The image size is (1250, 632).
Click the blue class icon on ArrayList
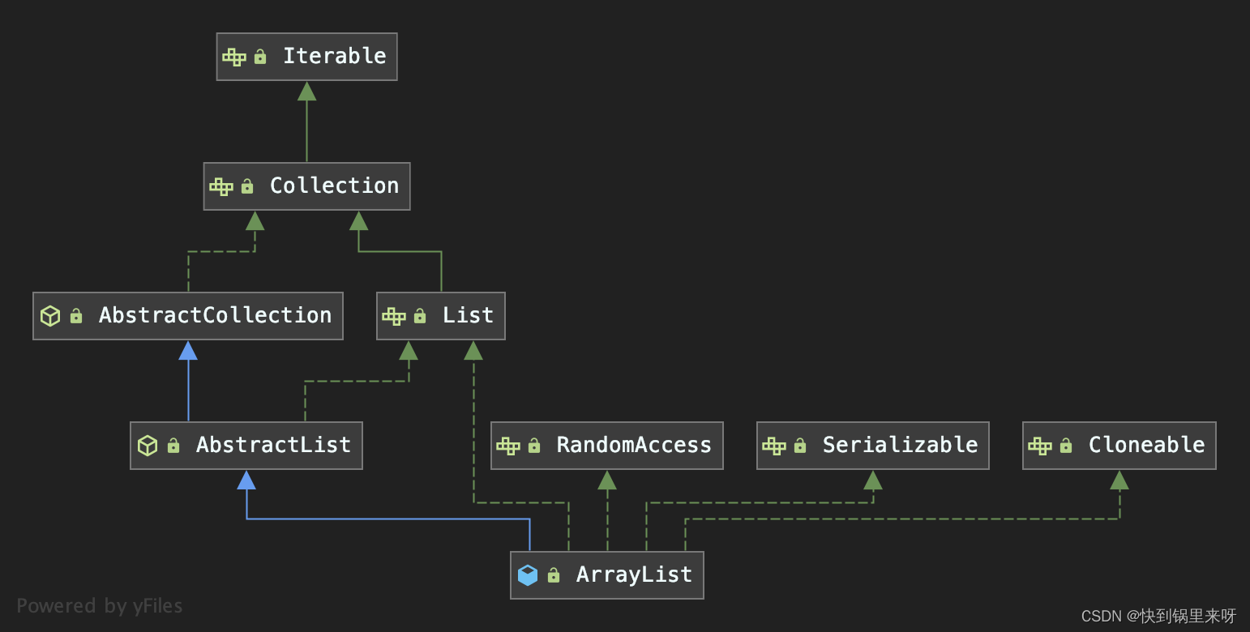pyautogui.click(x=528, y=575)
